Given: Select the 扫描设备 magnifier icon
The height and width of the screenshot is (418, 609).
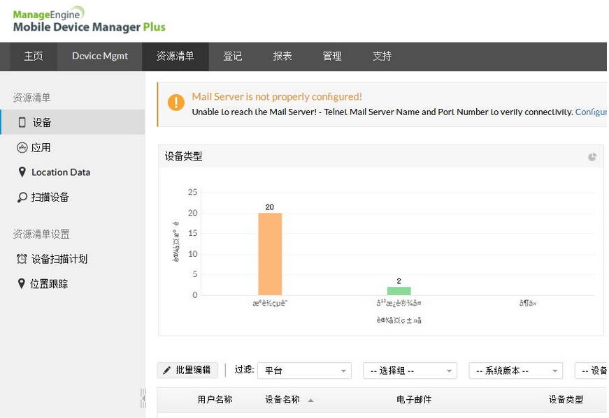Looking at the screenshot, I should tap(22, 197).
